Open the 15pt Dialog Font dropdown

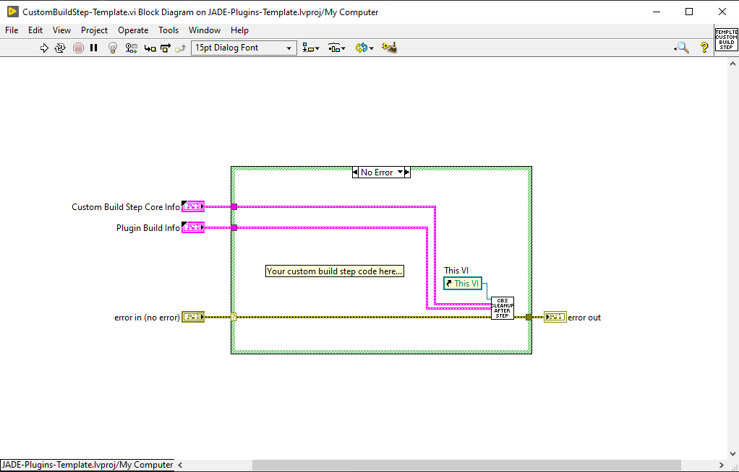290,48
